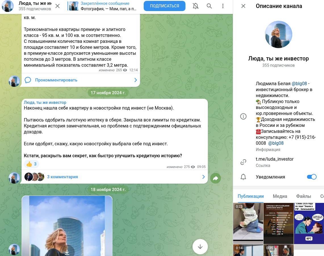Click the speech bubble comment icon
Screen dimensions: 324x256
(x=28, y=80)
